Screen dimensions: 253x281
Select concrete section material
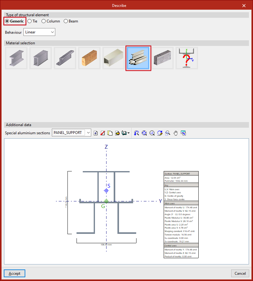point(162,58)
